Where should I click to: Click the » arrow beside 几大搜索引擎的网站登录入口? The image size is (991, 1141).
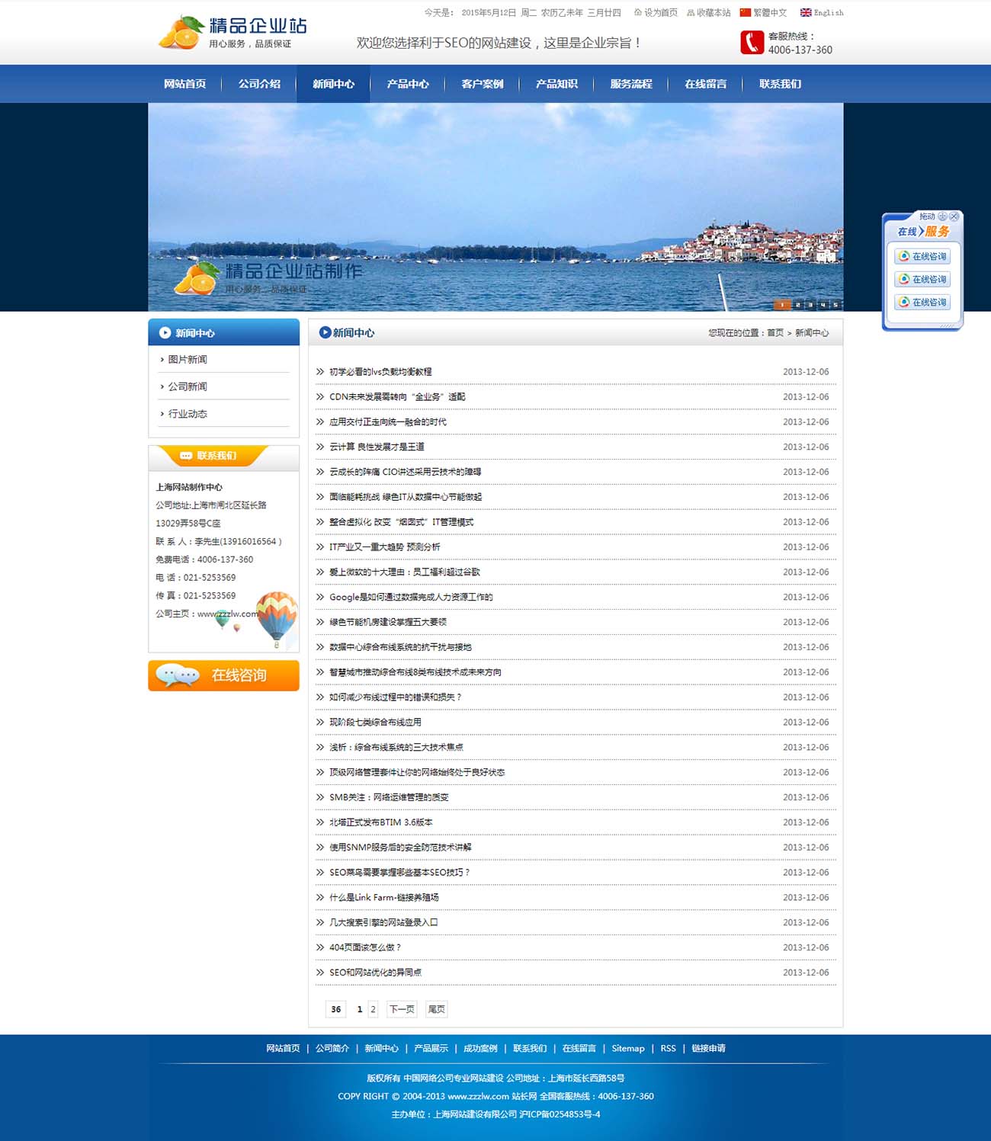pos(320,923)
